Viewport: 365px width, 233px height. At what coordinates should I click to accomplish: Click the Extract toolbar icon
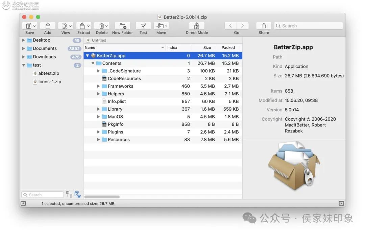84,26
